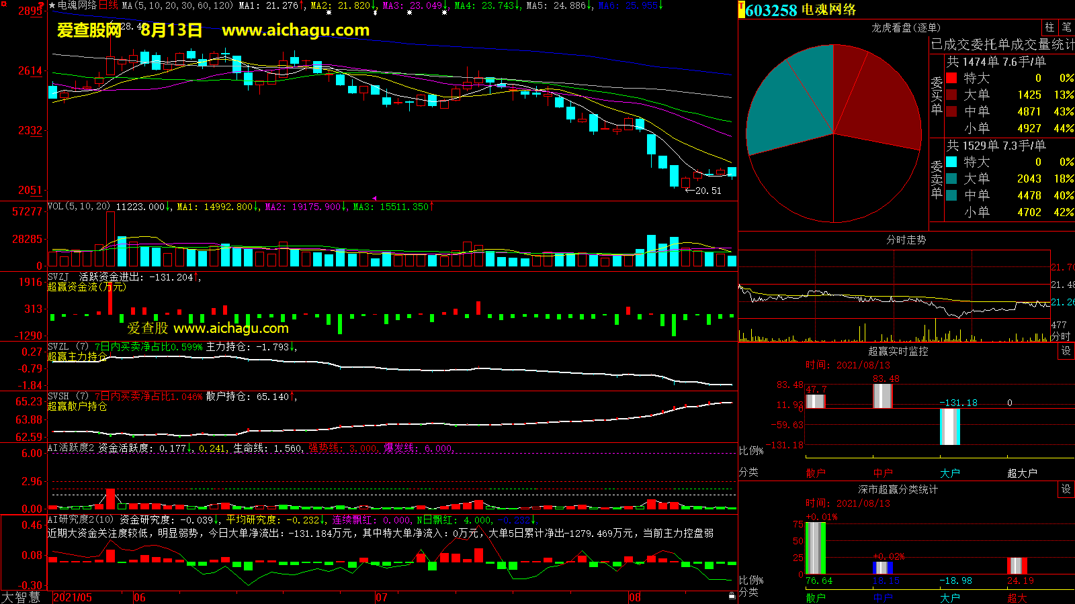Image resolution: width=1075 pixels, height=604 pixels.
Task: Click the MA(5,10,20,30,60,120) indicator parameters
Action: (178, 5)
